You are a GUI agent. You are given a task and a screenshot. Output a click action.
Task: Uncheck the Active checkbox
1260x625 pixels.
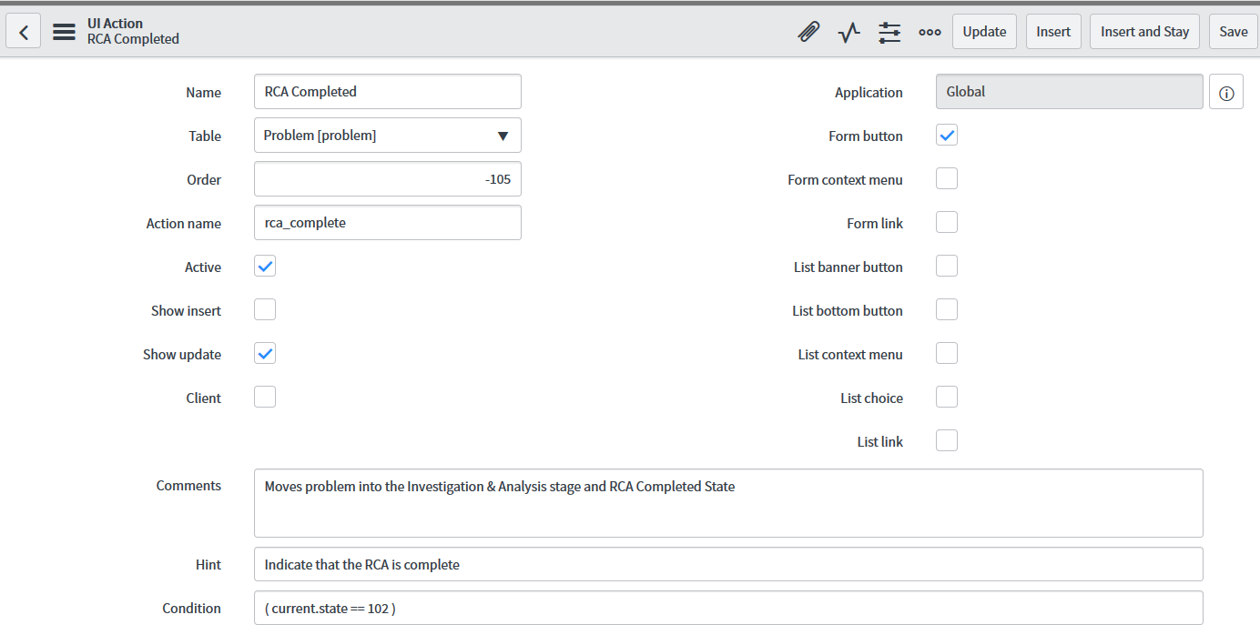(x=265, y=267)
